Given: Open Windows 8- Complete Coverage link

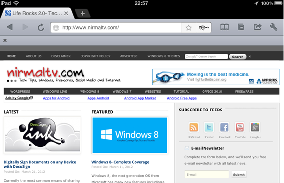Looking at the screenshot, I should [x=120, y=162].
